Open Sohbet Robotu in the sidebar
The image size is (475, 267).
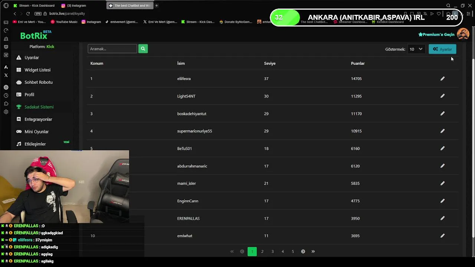coord(38,82)
